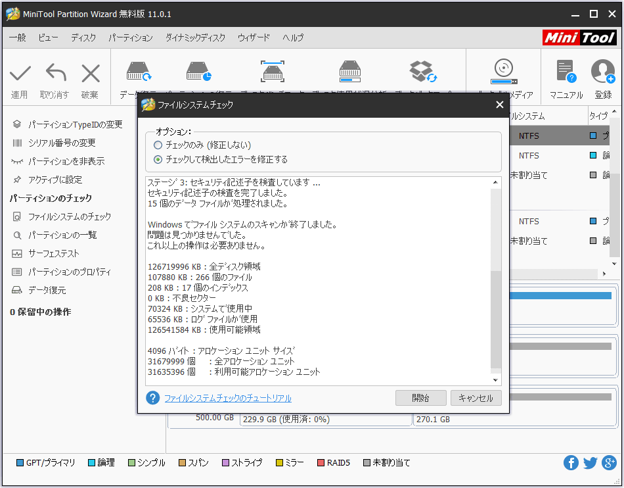
Task: Select チェックして検出したエラーを修正する radio option
Action: tap(158, 160)
